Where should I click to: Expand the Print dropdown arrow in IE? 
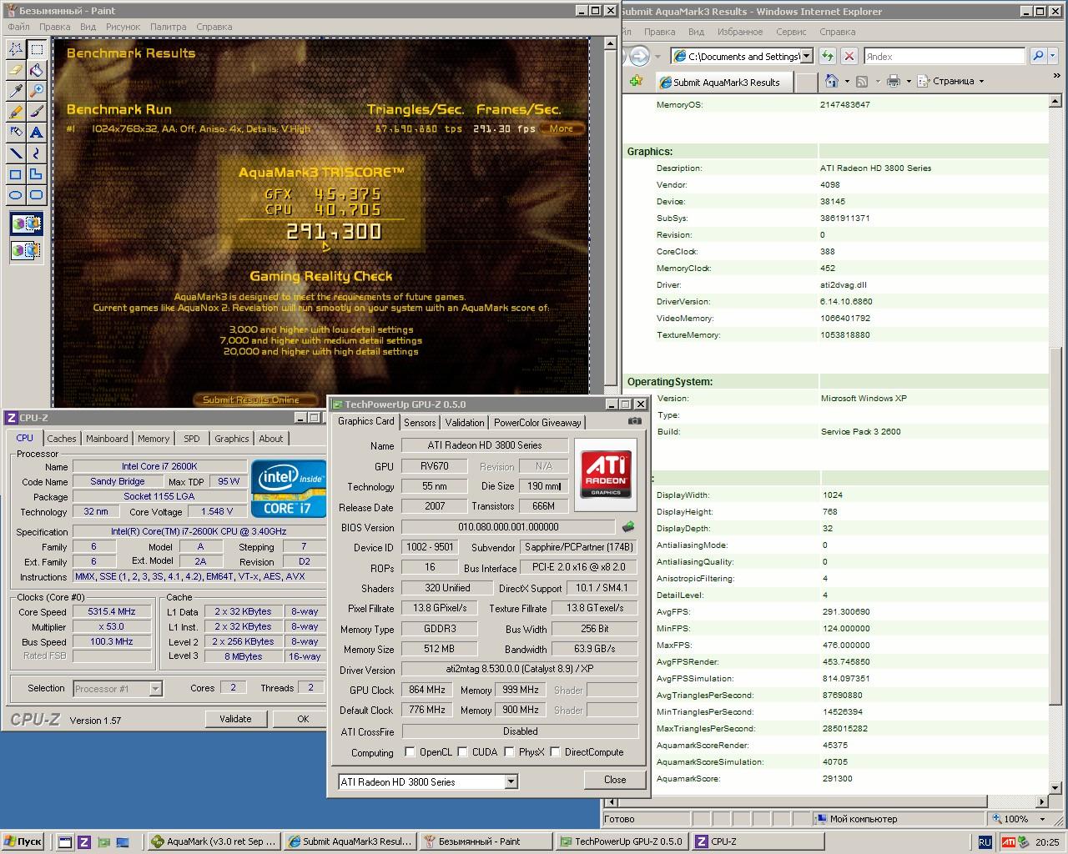click(x=909, y=81)
